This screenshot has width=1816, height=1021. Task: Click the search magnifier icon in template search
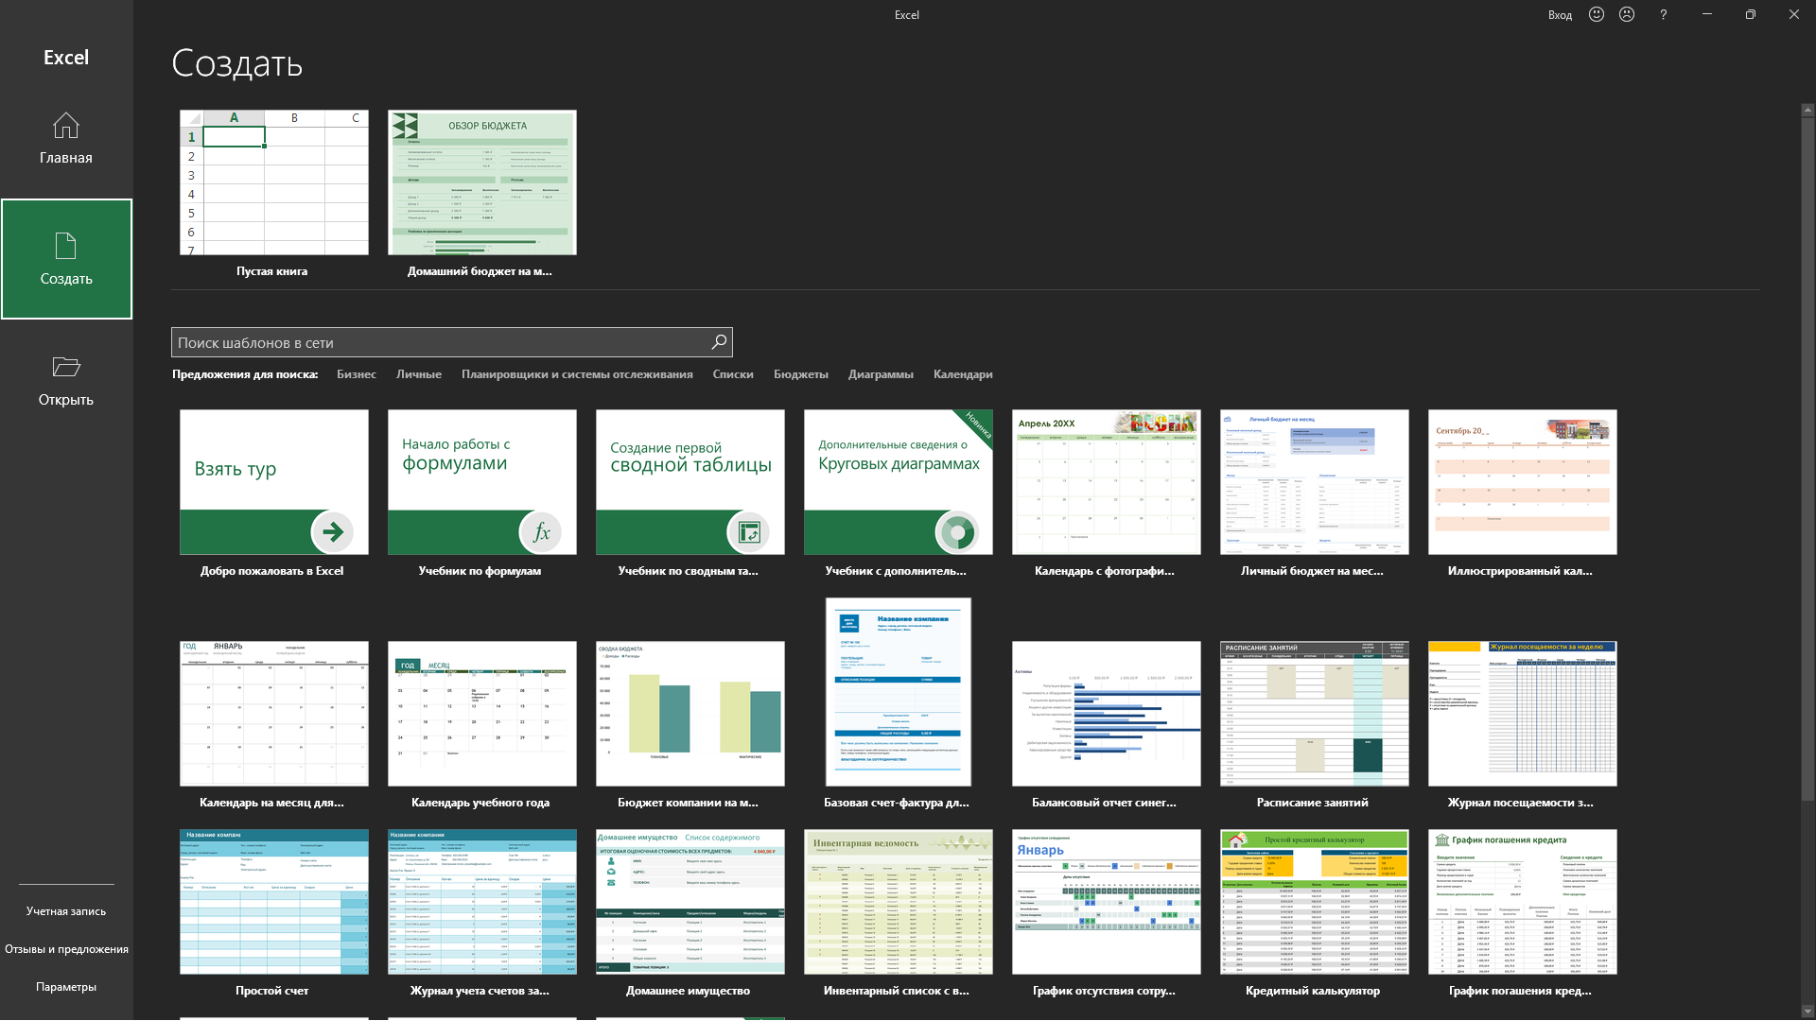[719, 342]
